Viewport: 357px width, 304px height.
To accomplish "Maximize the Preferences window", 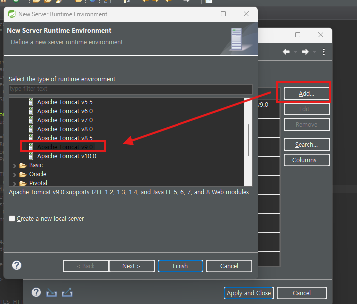I will 298,35.
